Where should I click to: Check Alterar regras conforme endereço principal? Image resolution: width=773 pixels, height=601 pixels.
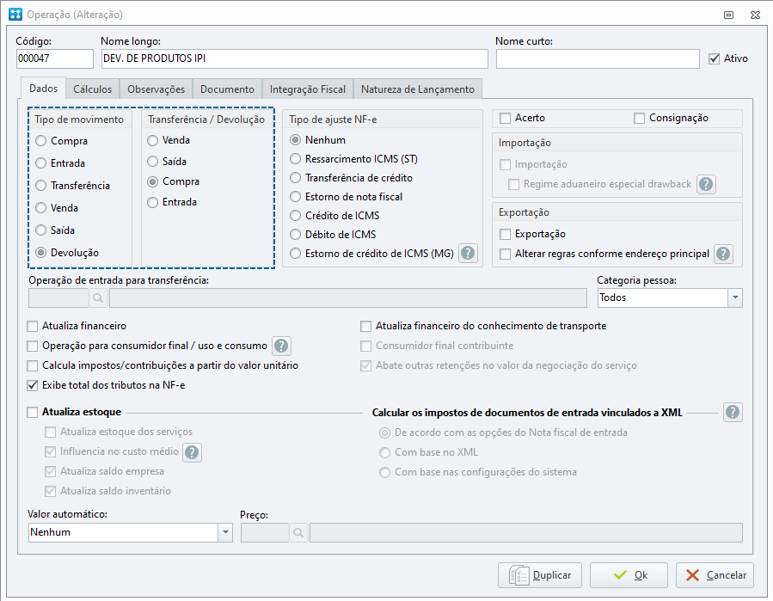tap(505, 254)
